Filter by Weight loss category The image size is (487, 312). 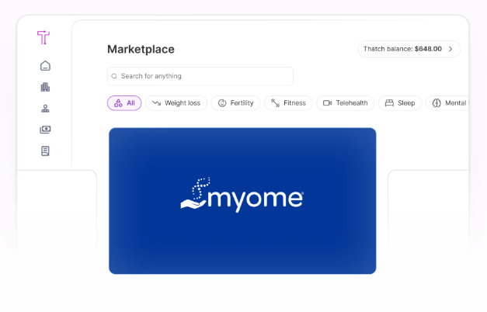coord(176,103)
